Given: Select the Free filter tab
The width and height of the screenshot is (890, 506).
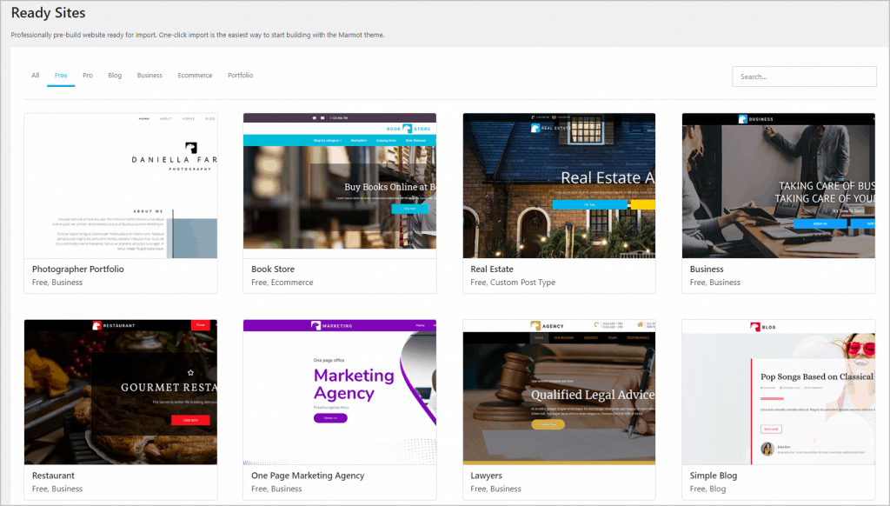Looking at the screenshot, I should pos(61,76).
